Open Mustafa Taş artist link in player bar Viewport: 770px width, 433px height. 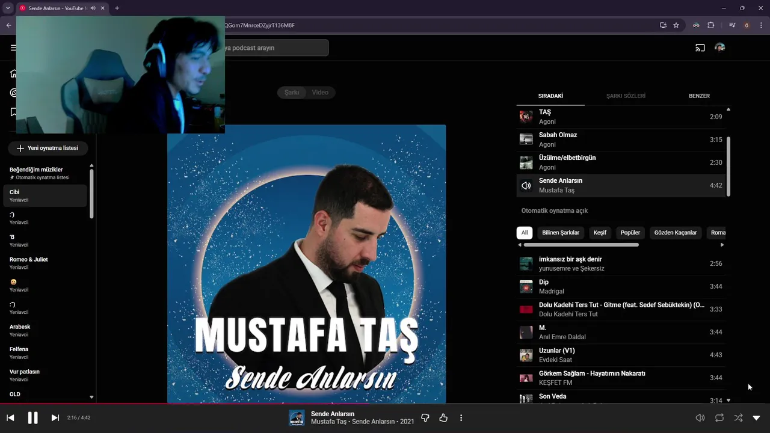328,422
